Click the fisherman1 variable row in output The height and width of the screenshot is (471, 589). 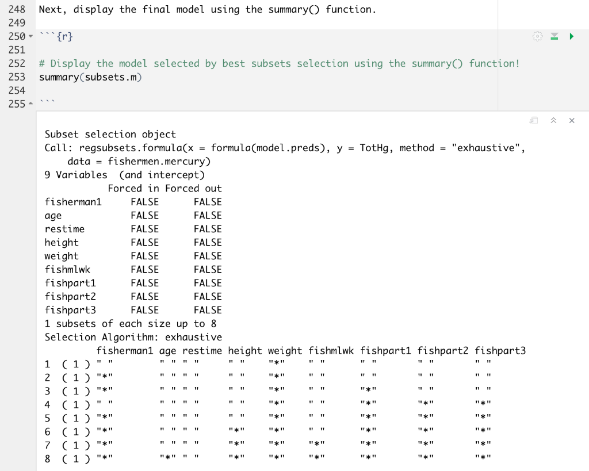pyautogui.click(x=73, y=201)
